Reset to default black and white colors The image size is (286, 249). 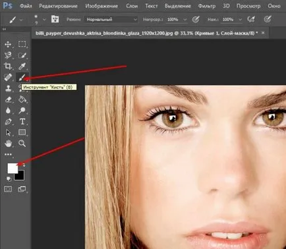[x=9, y=179]
